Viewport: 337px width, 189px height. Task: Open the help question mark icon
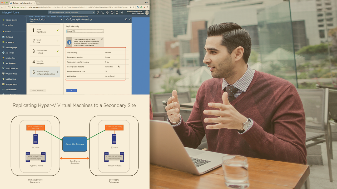[117, 12]
